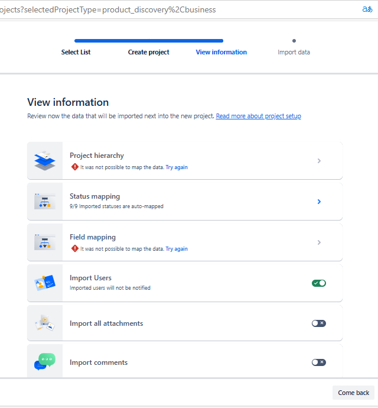The width and height of the screenshot is (378, 408).
Task: Click the Field mapping title
Action: pyautogui.click(x=93, y=237)
